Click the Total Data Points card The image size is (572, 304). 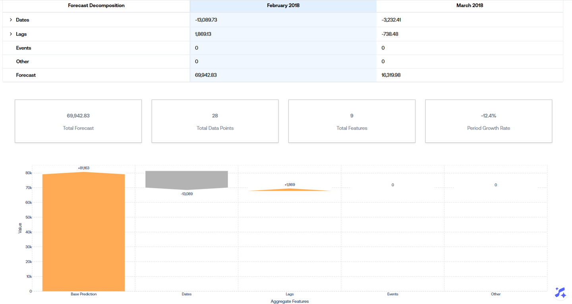tap(215, 121)
